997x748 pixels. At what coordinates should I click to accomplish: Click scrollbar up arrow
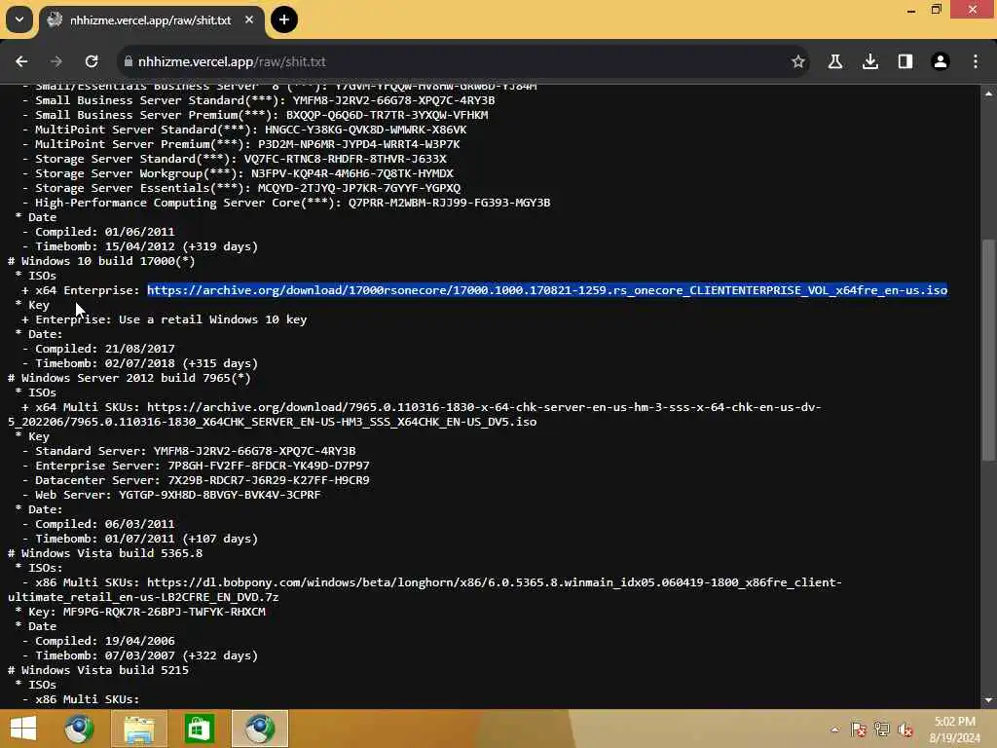(988, 93)
